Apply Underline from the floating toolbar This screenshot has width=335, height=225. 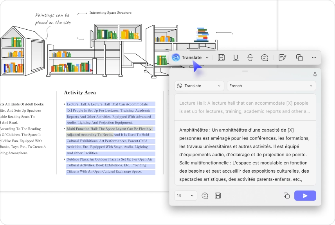click(x=236, y=58)
